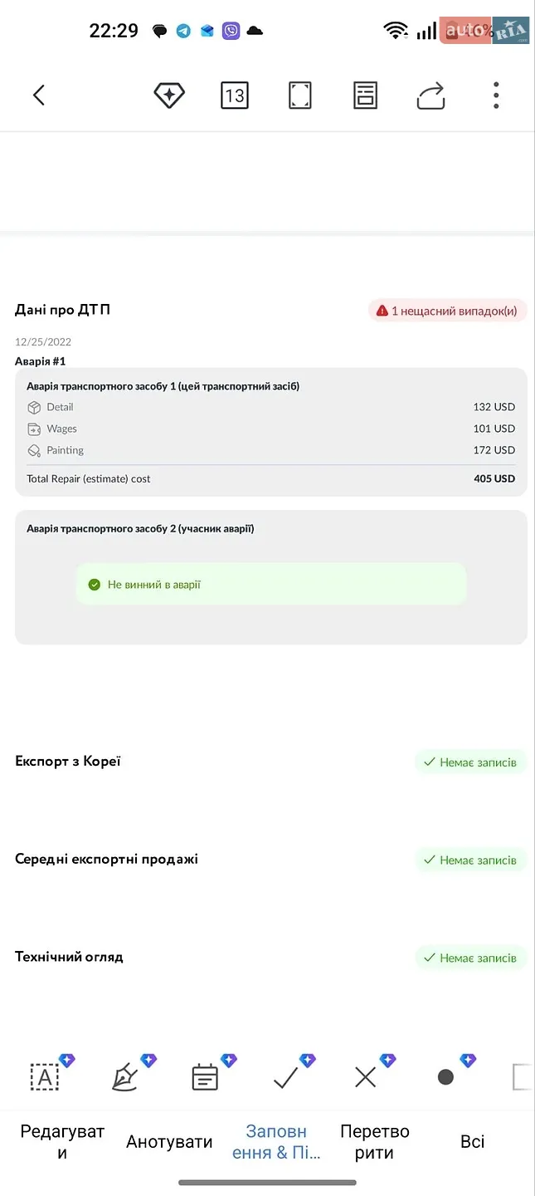Screen dimensions: 535x1196
Task: Toggle the full-screen frame icon
Action: pos(300,96)
